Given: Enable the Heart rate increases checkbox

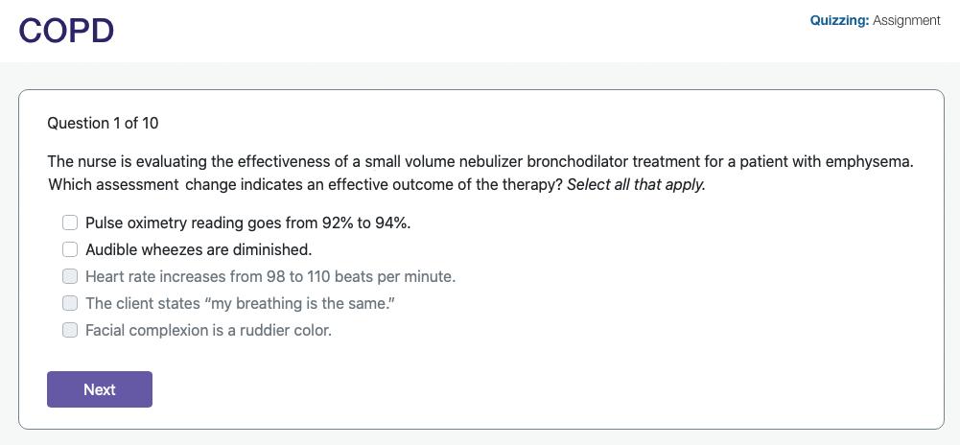Looking at the screenshot, I should click(70, 276).
